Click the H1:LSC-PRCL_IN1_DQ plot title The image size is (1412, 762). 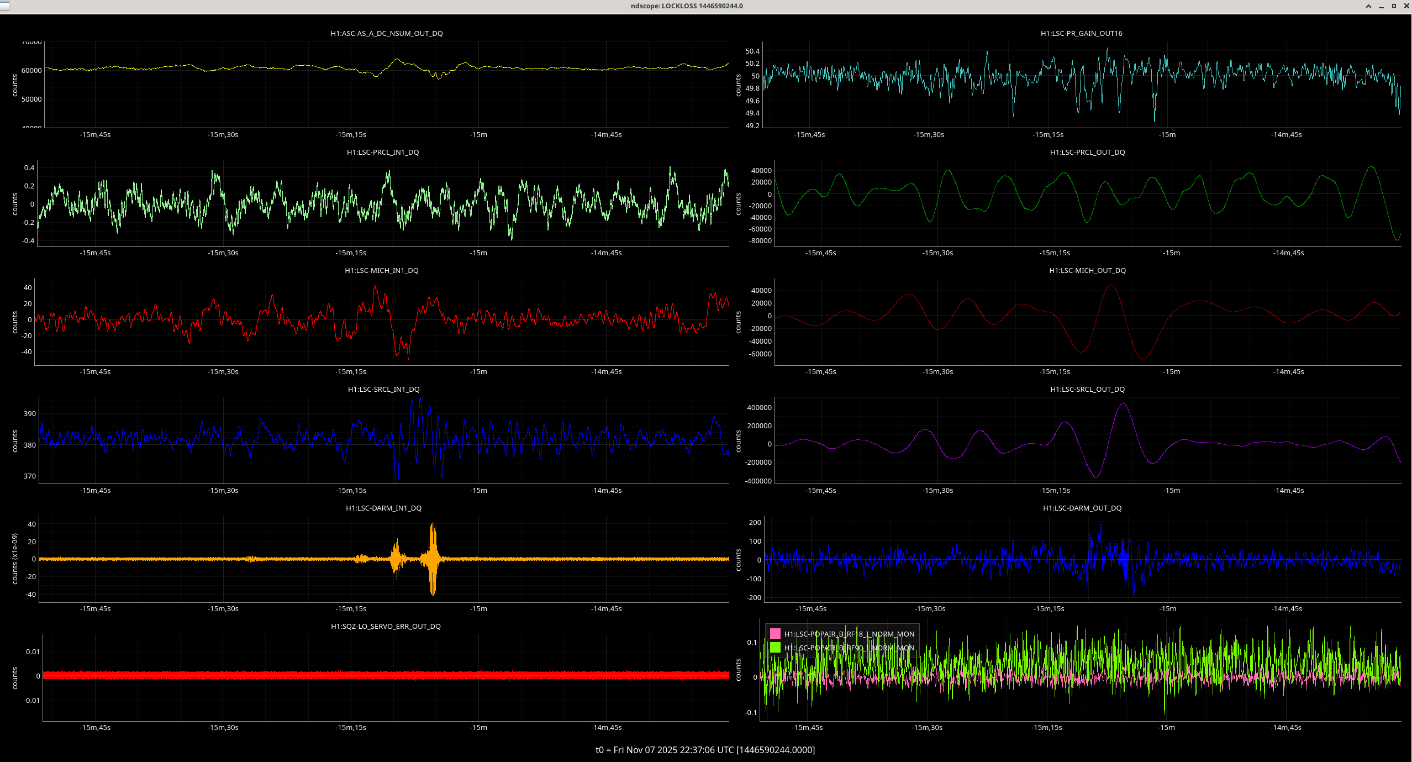(382, 152)
